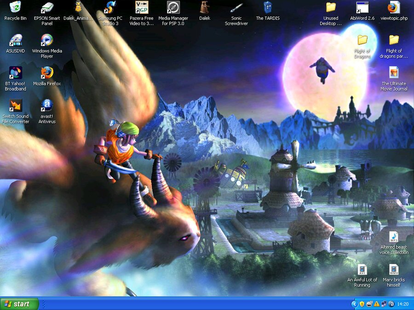Click the yellow security shield tray icon
This screenshot has width=414, height=310.
(362, 304)
